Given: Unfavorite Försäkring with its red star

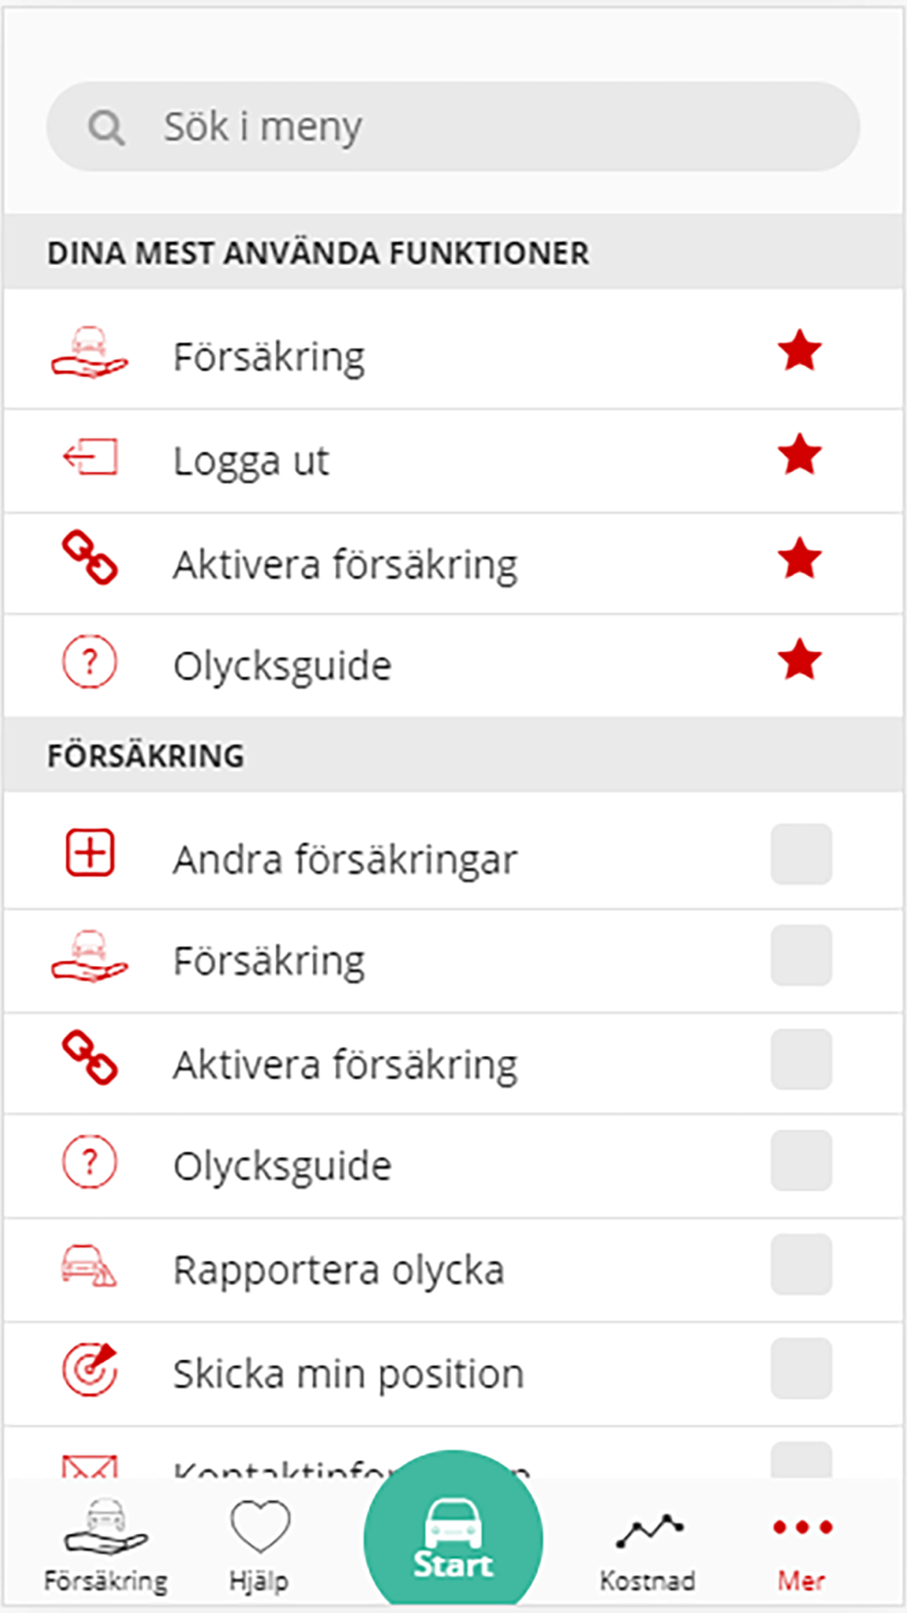Looking at the screenshot, I should click(800, 351).
